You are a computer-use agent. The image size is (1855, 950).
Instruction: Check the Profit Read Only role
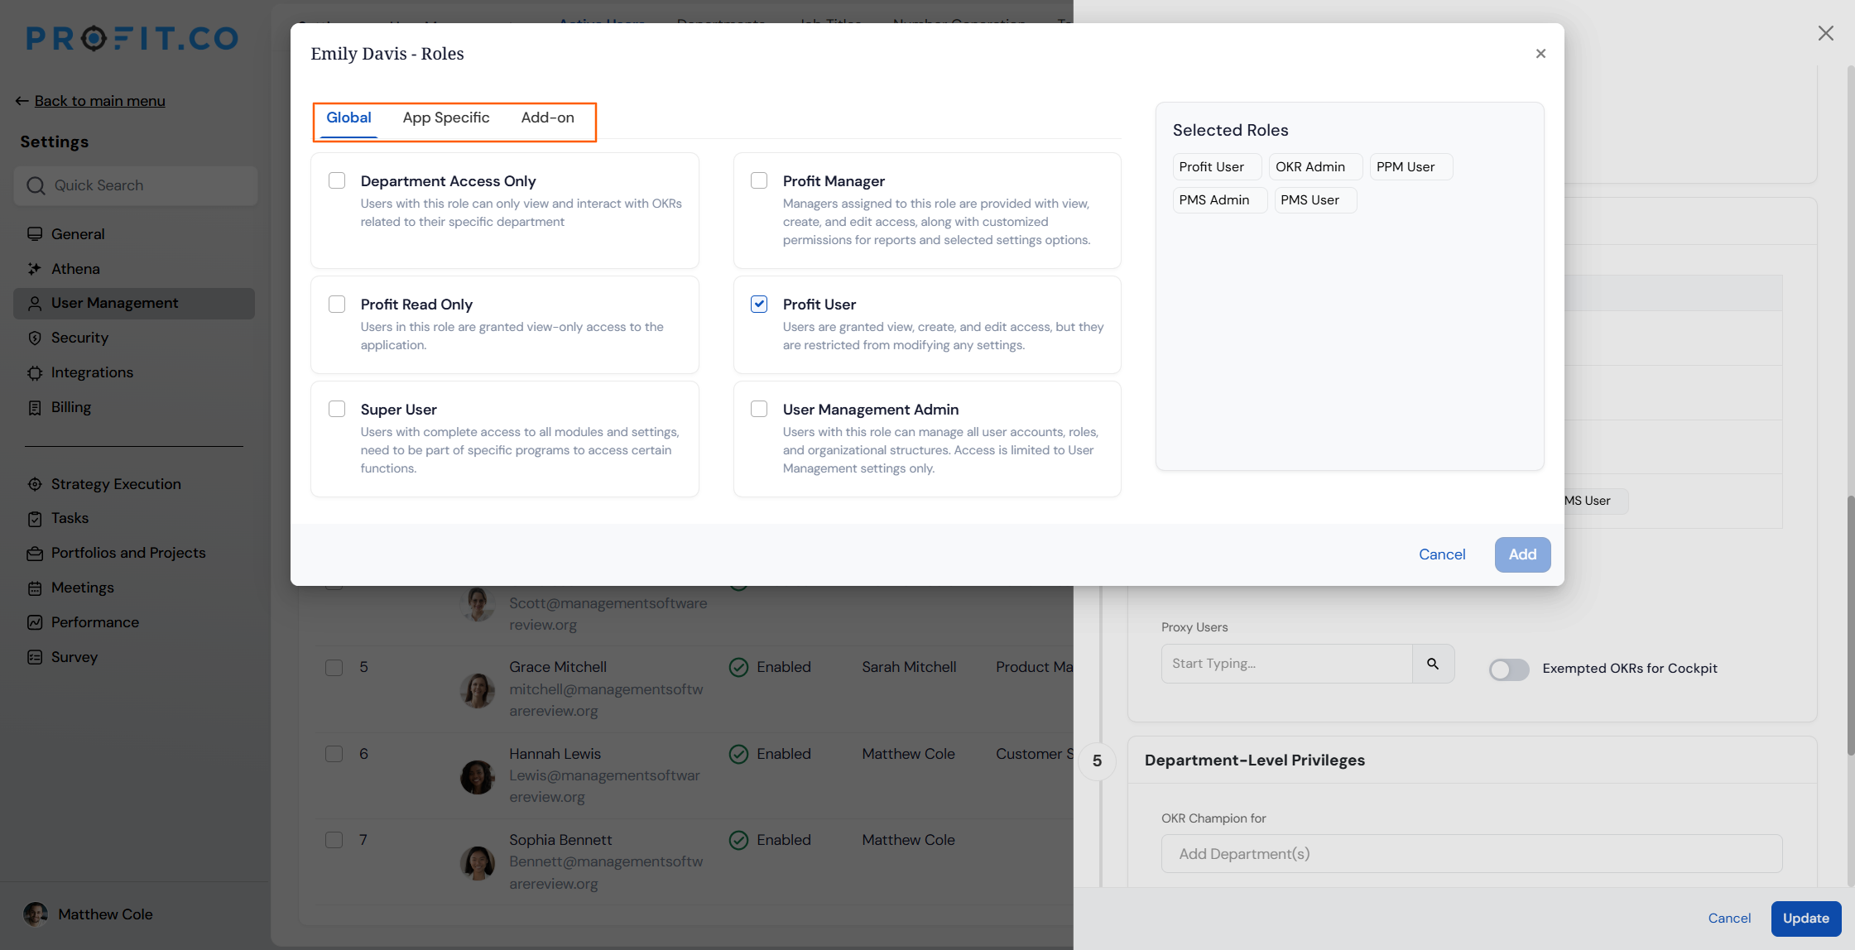(337, 304)
